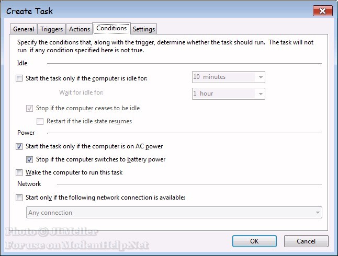Uncheck start only on AC power

(19, 146)
